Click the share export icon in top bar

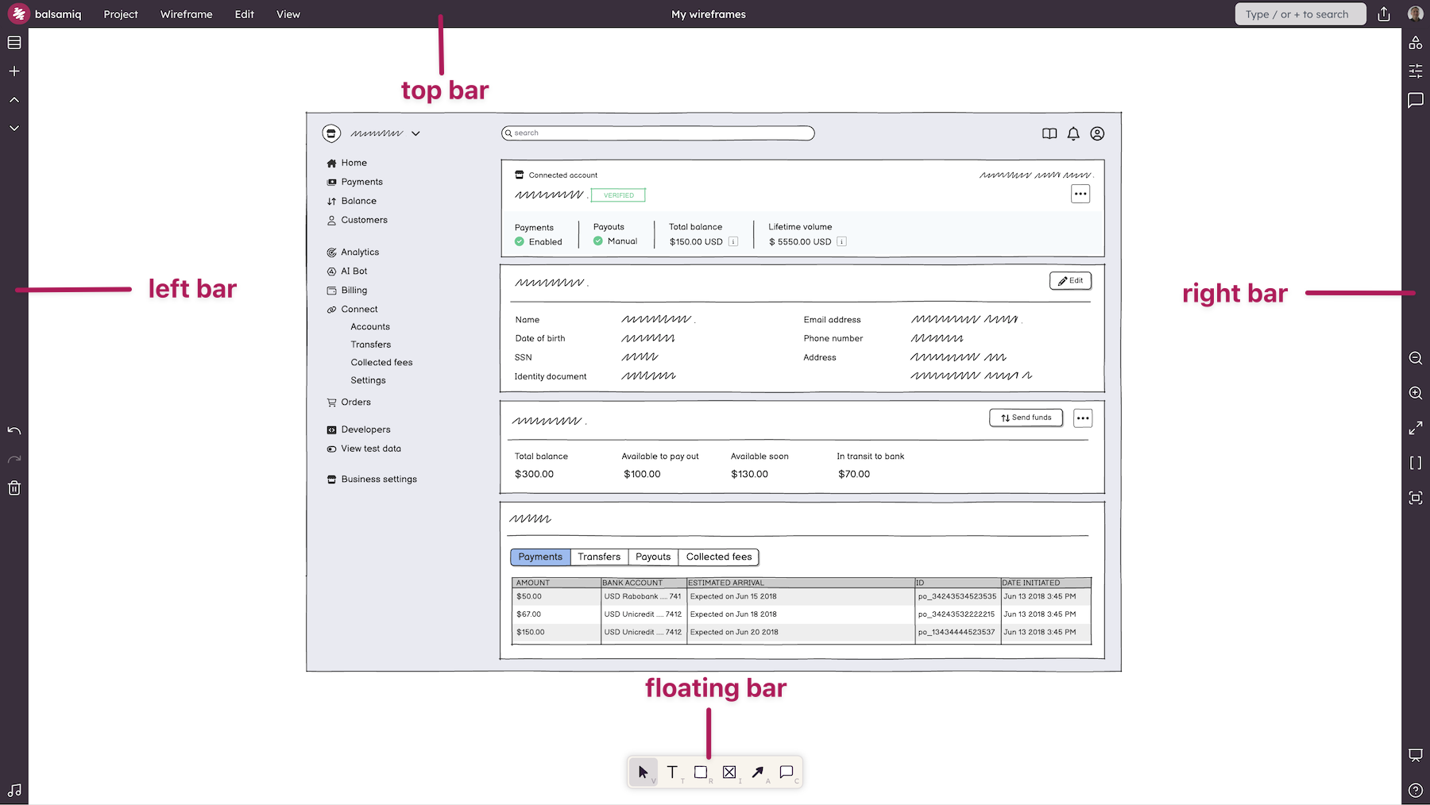1384,14
